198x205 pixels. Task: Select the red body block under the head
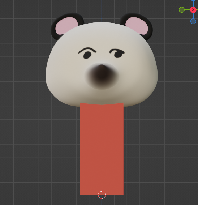point(102,149)
